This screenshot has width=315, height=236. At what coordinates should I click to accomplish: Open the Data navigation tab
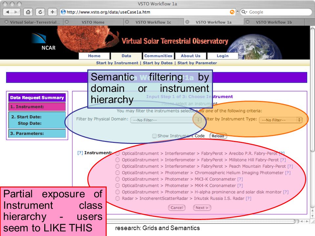[x=126, y=56]
